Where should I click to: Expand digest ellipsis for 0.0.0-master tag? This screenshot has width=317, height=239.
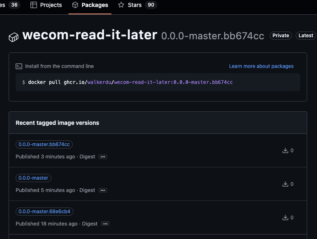click(x=103, y=190)
